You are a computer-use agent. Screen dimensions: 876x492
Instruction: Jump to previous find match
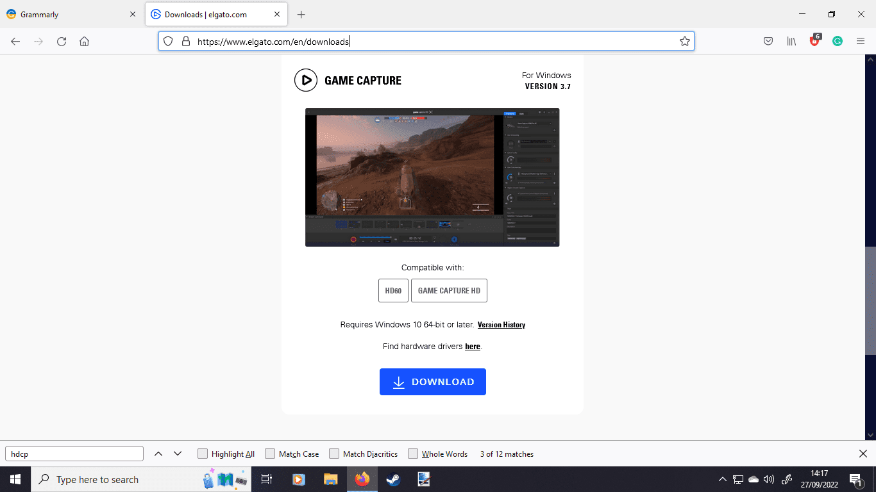(x=158, y=454)
